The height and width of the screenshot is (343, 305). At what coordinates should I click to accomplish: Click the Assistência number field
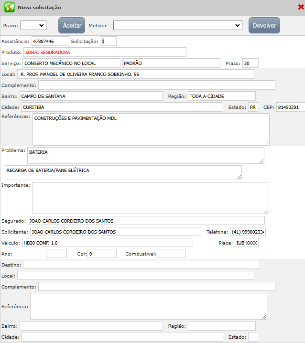point(50,42)
